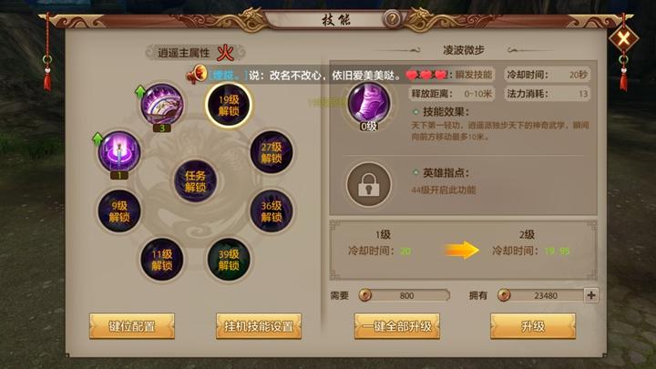The width and height of the screenshot is (656, 369).
Task: Open 挂机技能设置 auto-skill settings
Action: click(259, 326)
